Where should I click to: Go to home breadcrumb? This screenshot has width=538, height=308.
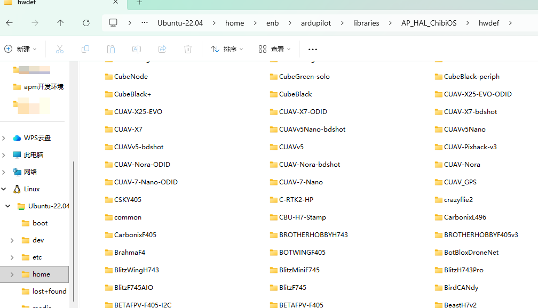235,23
